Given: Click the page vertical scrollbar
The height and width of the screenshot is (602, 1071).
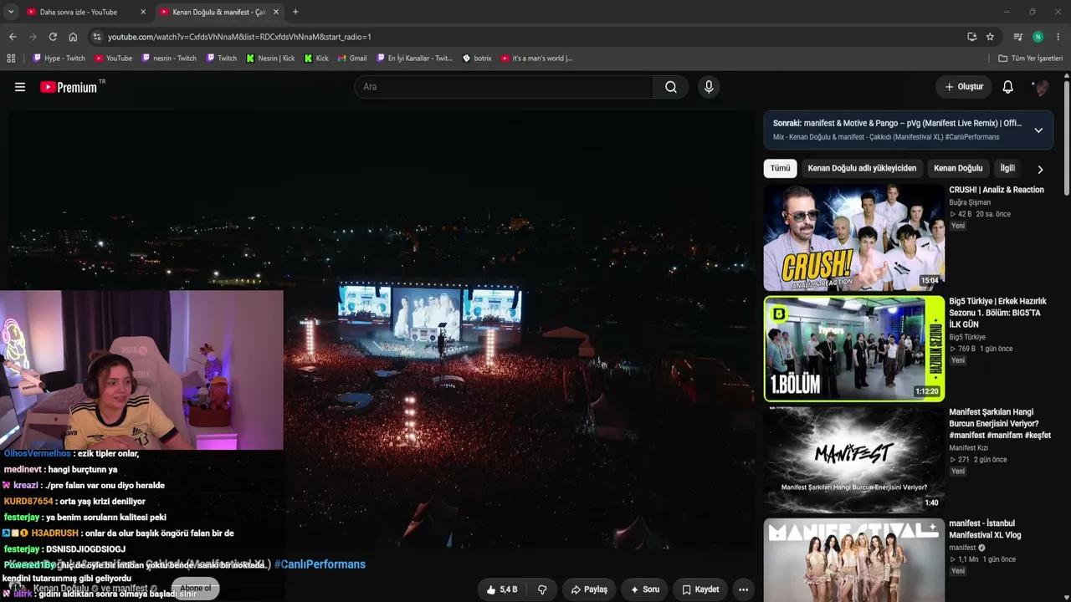Looking at the screenshot, I should point(1066,138).
